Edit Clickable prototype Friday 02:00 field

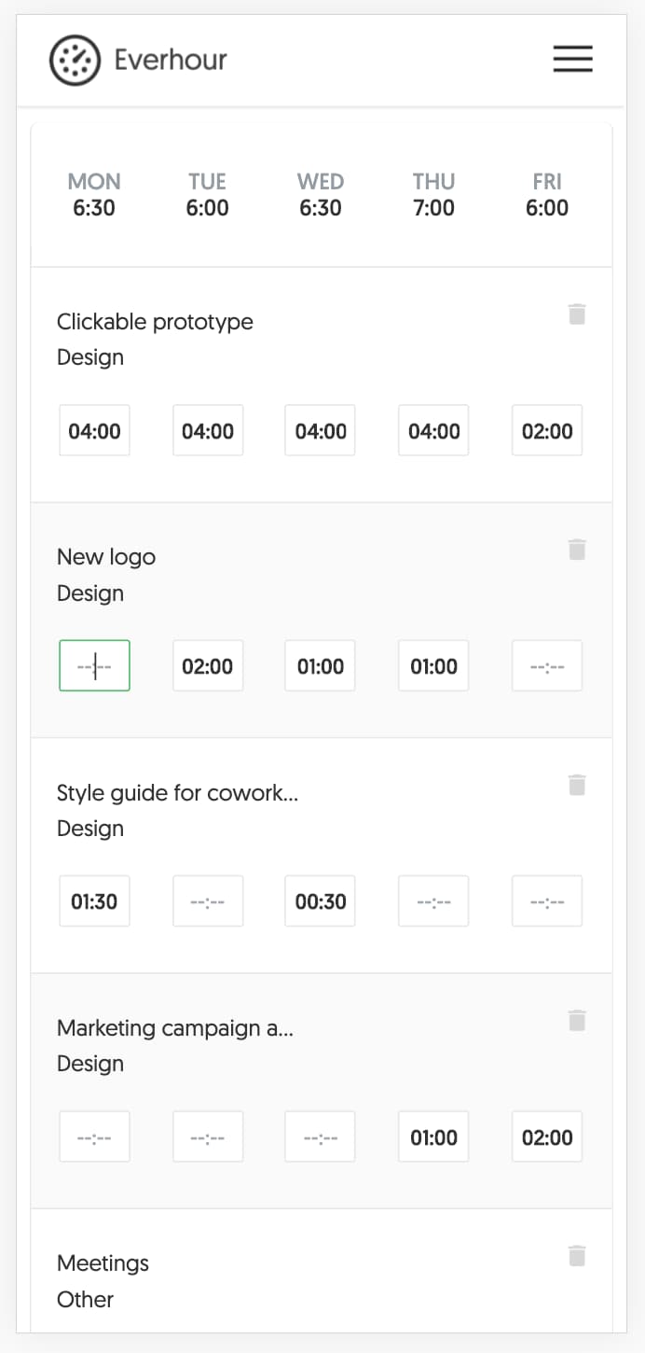tap(547, 431)
